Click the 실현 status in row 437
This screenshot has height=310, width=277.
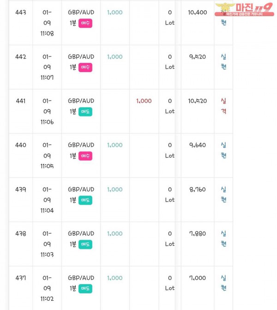click(224, 283)
